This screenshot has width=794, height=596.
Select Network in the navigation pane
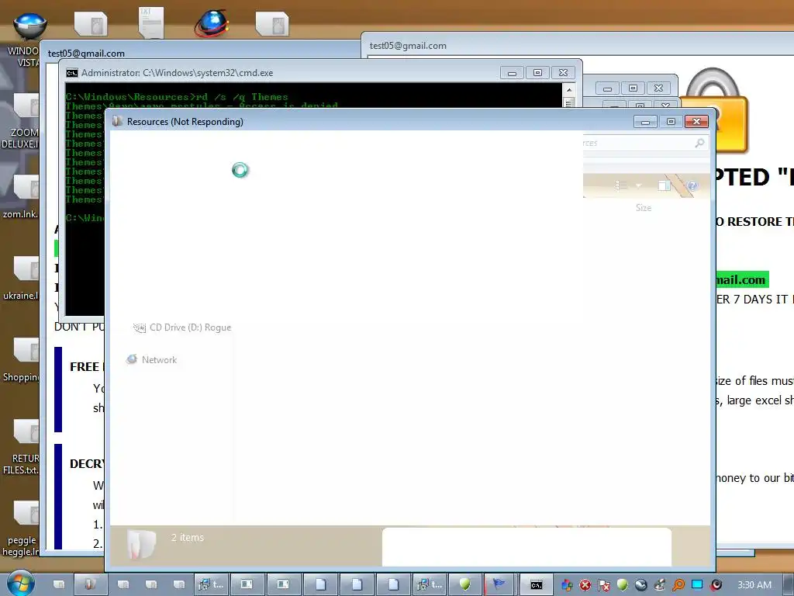point(151,360)
